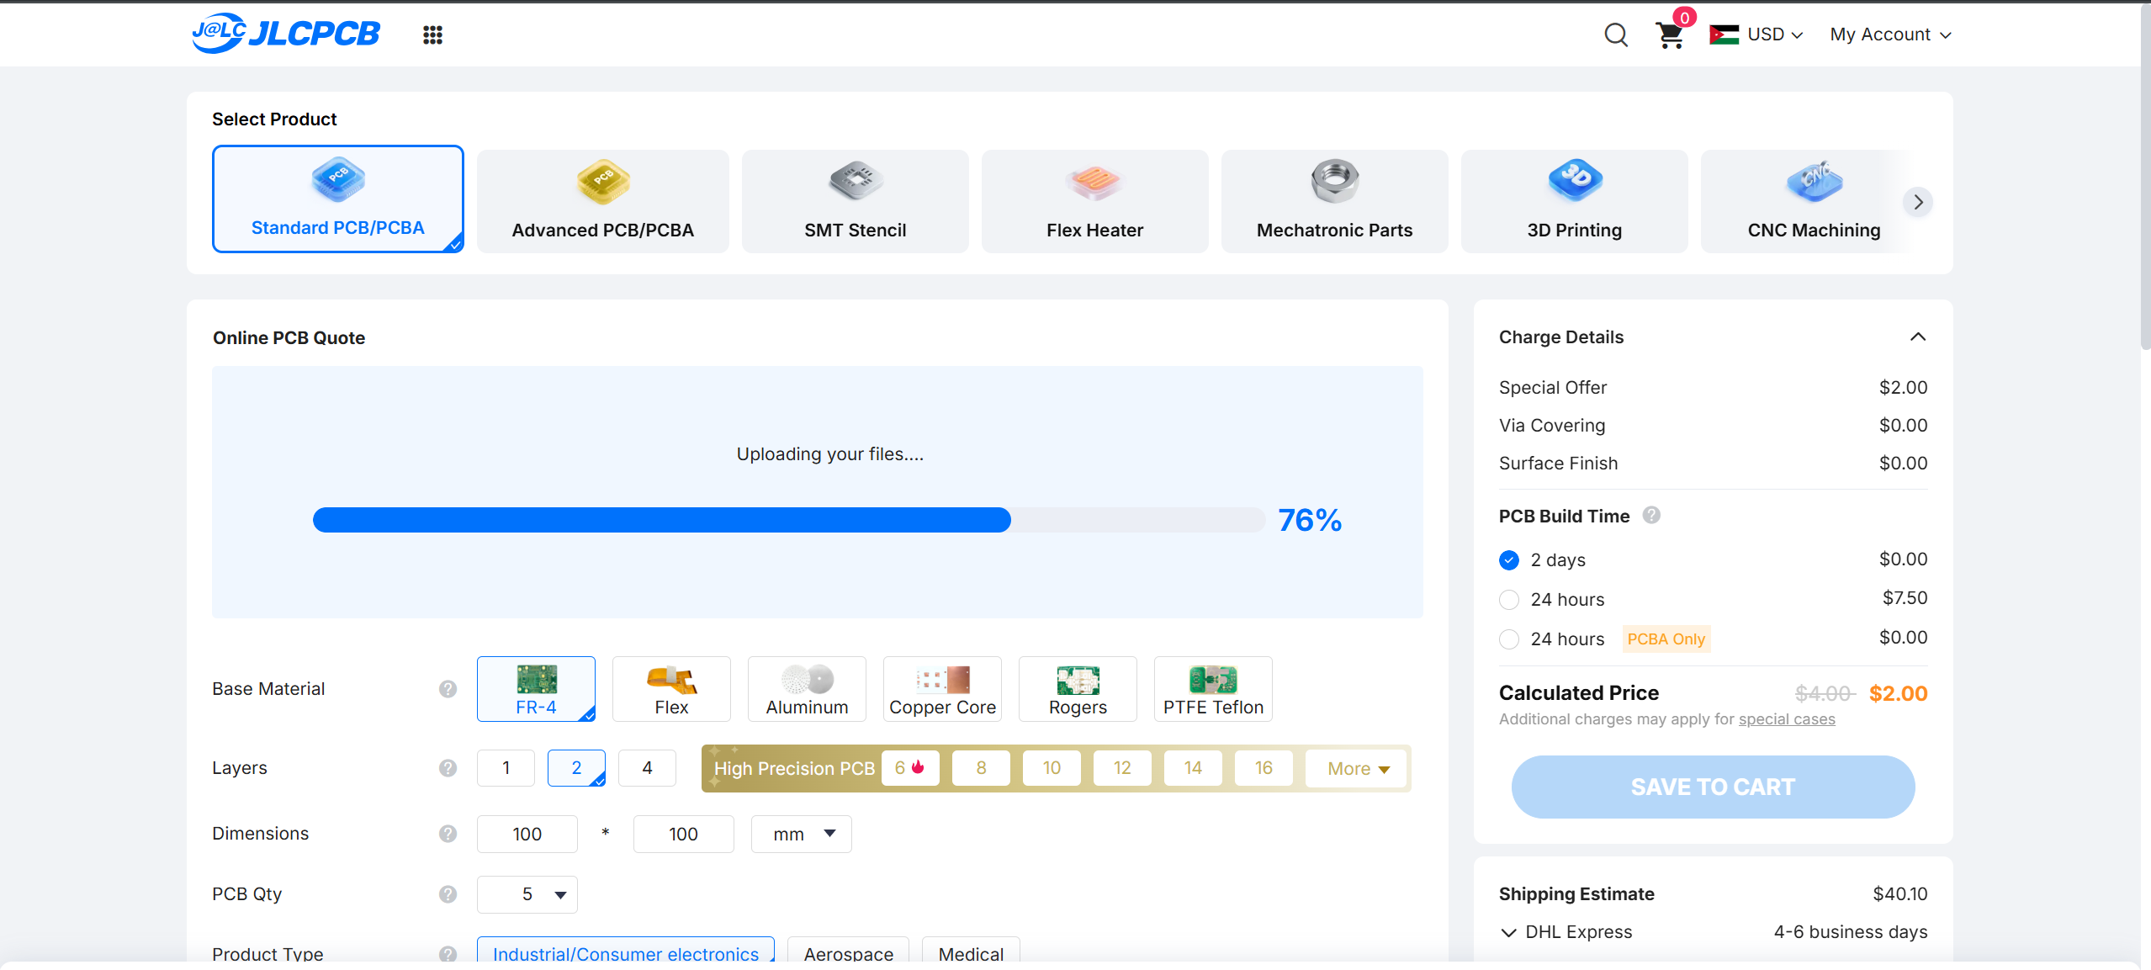This screenshot has height=970, width=2151.
Task: Click the 76% upload percentage text
Action: (1310, 520)
